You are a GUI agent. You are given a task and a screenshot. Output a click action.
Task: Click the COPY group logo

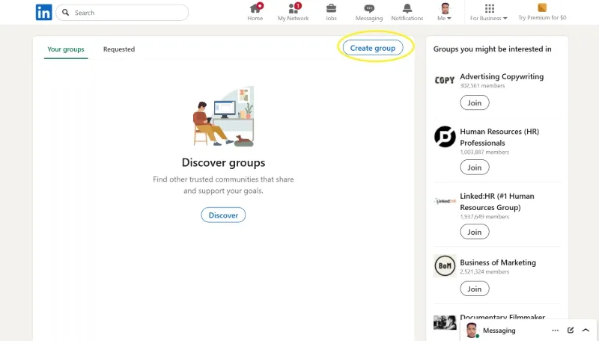pos(445,81)
